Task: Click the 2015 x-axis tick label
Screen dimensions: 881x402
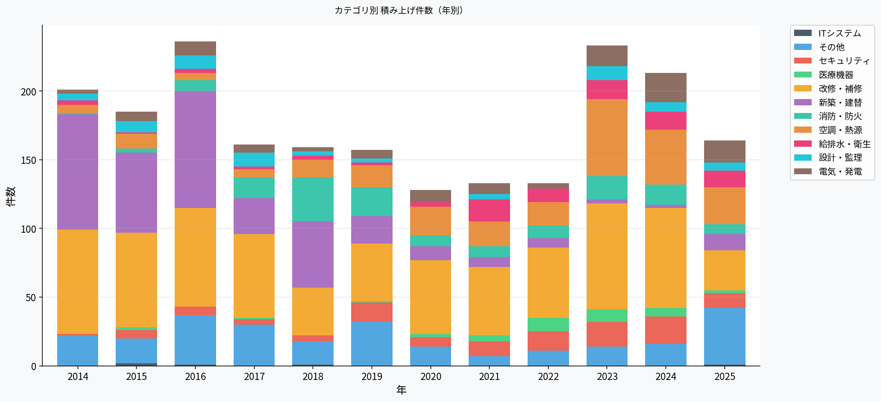Action: point(136,376)
